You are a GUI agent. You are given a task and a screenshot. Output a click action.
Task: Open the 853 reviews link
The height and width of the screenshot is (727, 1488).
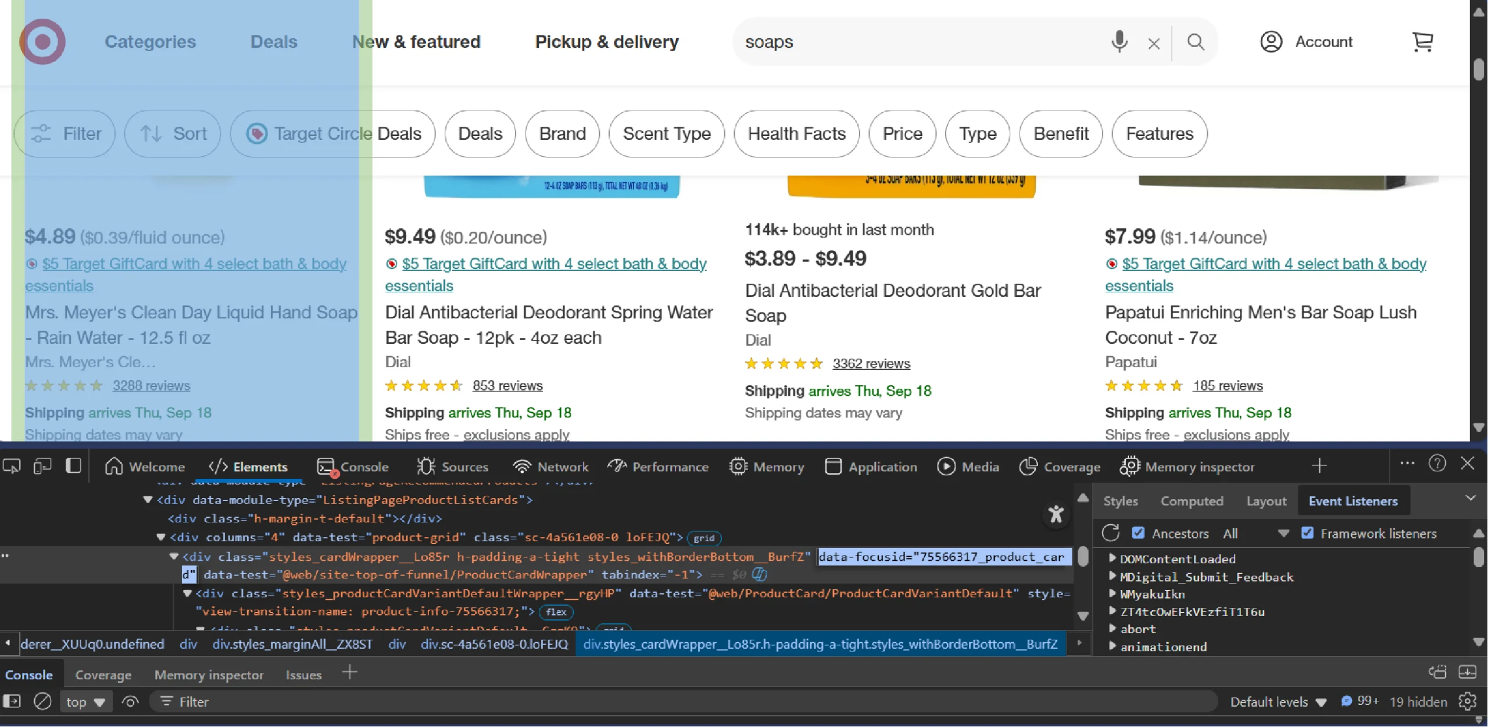[x=507, y=385]
